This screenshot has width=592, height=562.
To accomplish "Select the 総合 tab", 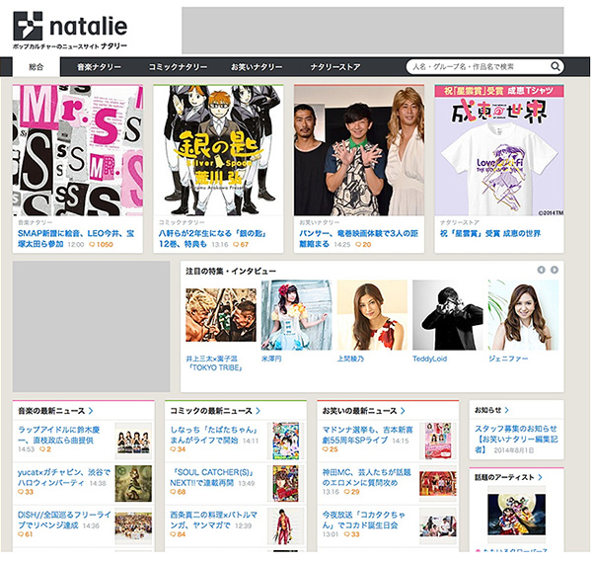I will [x=37, y=67].
